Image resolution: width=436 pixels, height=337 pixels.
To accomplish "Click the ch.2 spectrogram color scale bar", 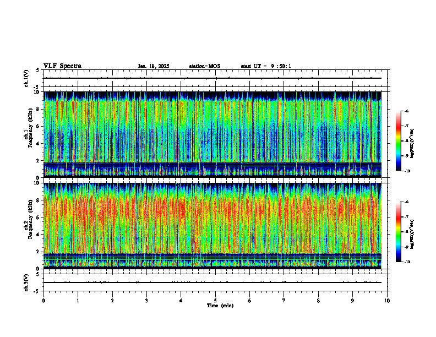I will point(399,232).
